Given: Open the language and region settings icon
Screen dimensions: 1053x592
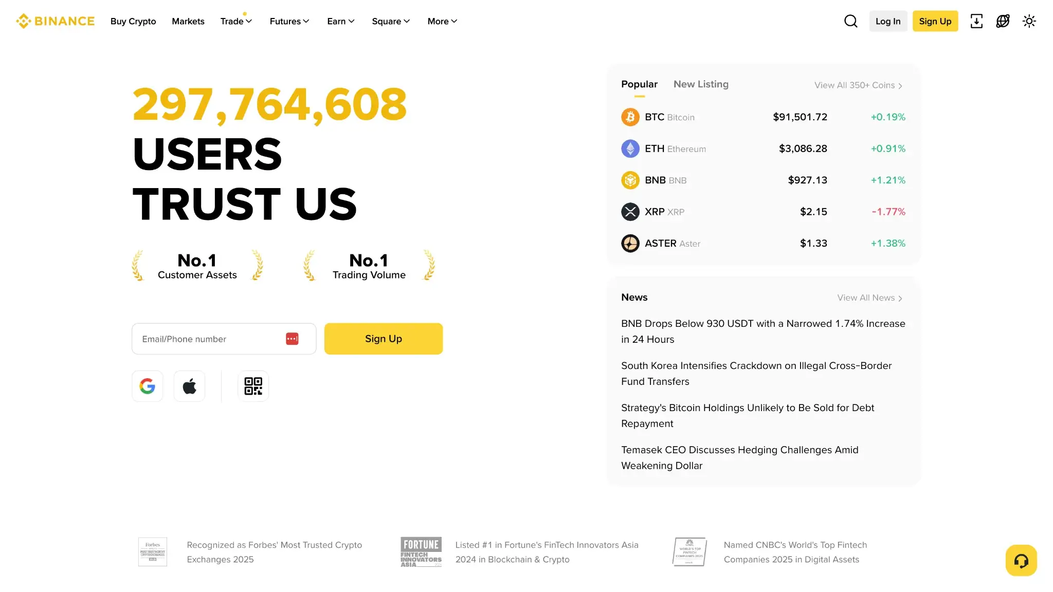Looking at the screenshot, I should coord(1003,21).
